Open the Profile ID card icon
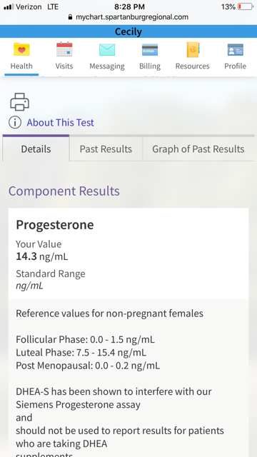Screen dimensions: 257x457 point(235,49)
